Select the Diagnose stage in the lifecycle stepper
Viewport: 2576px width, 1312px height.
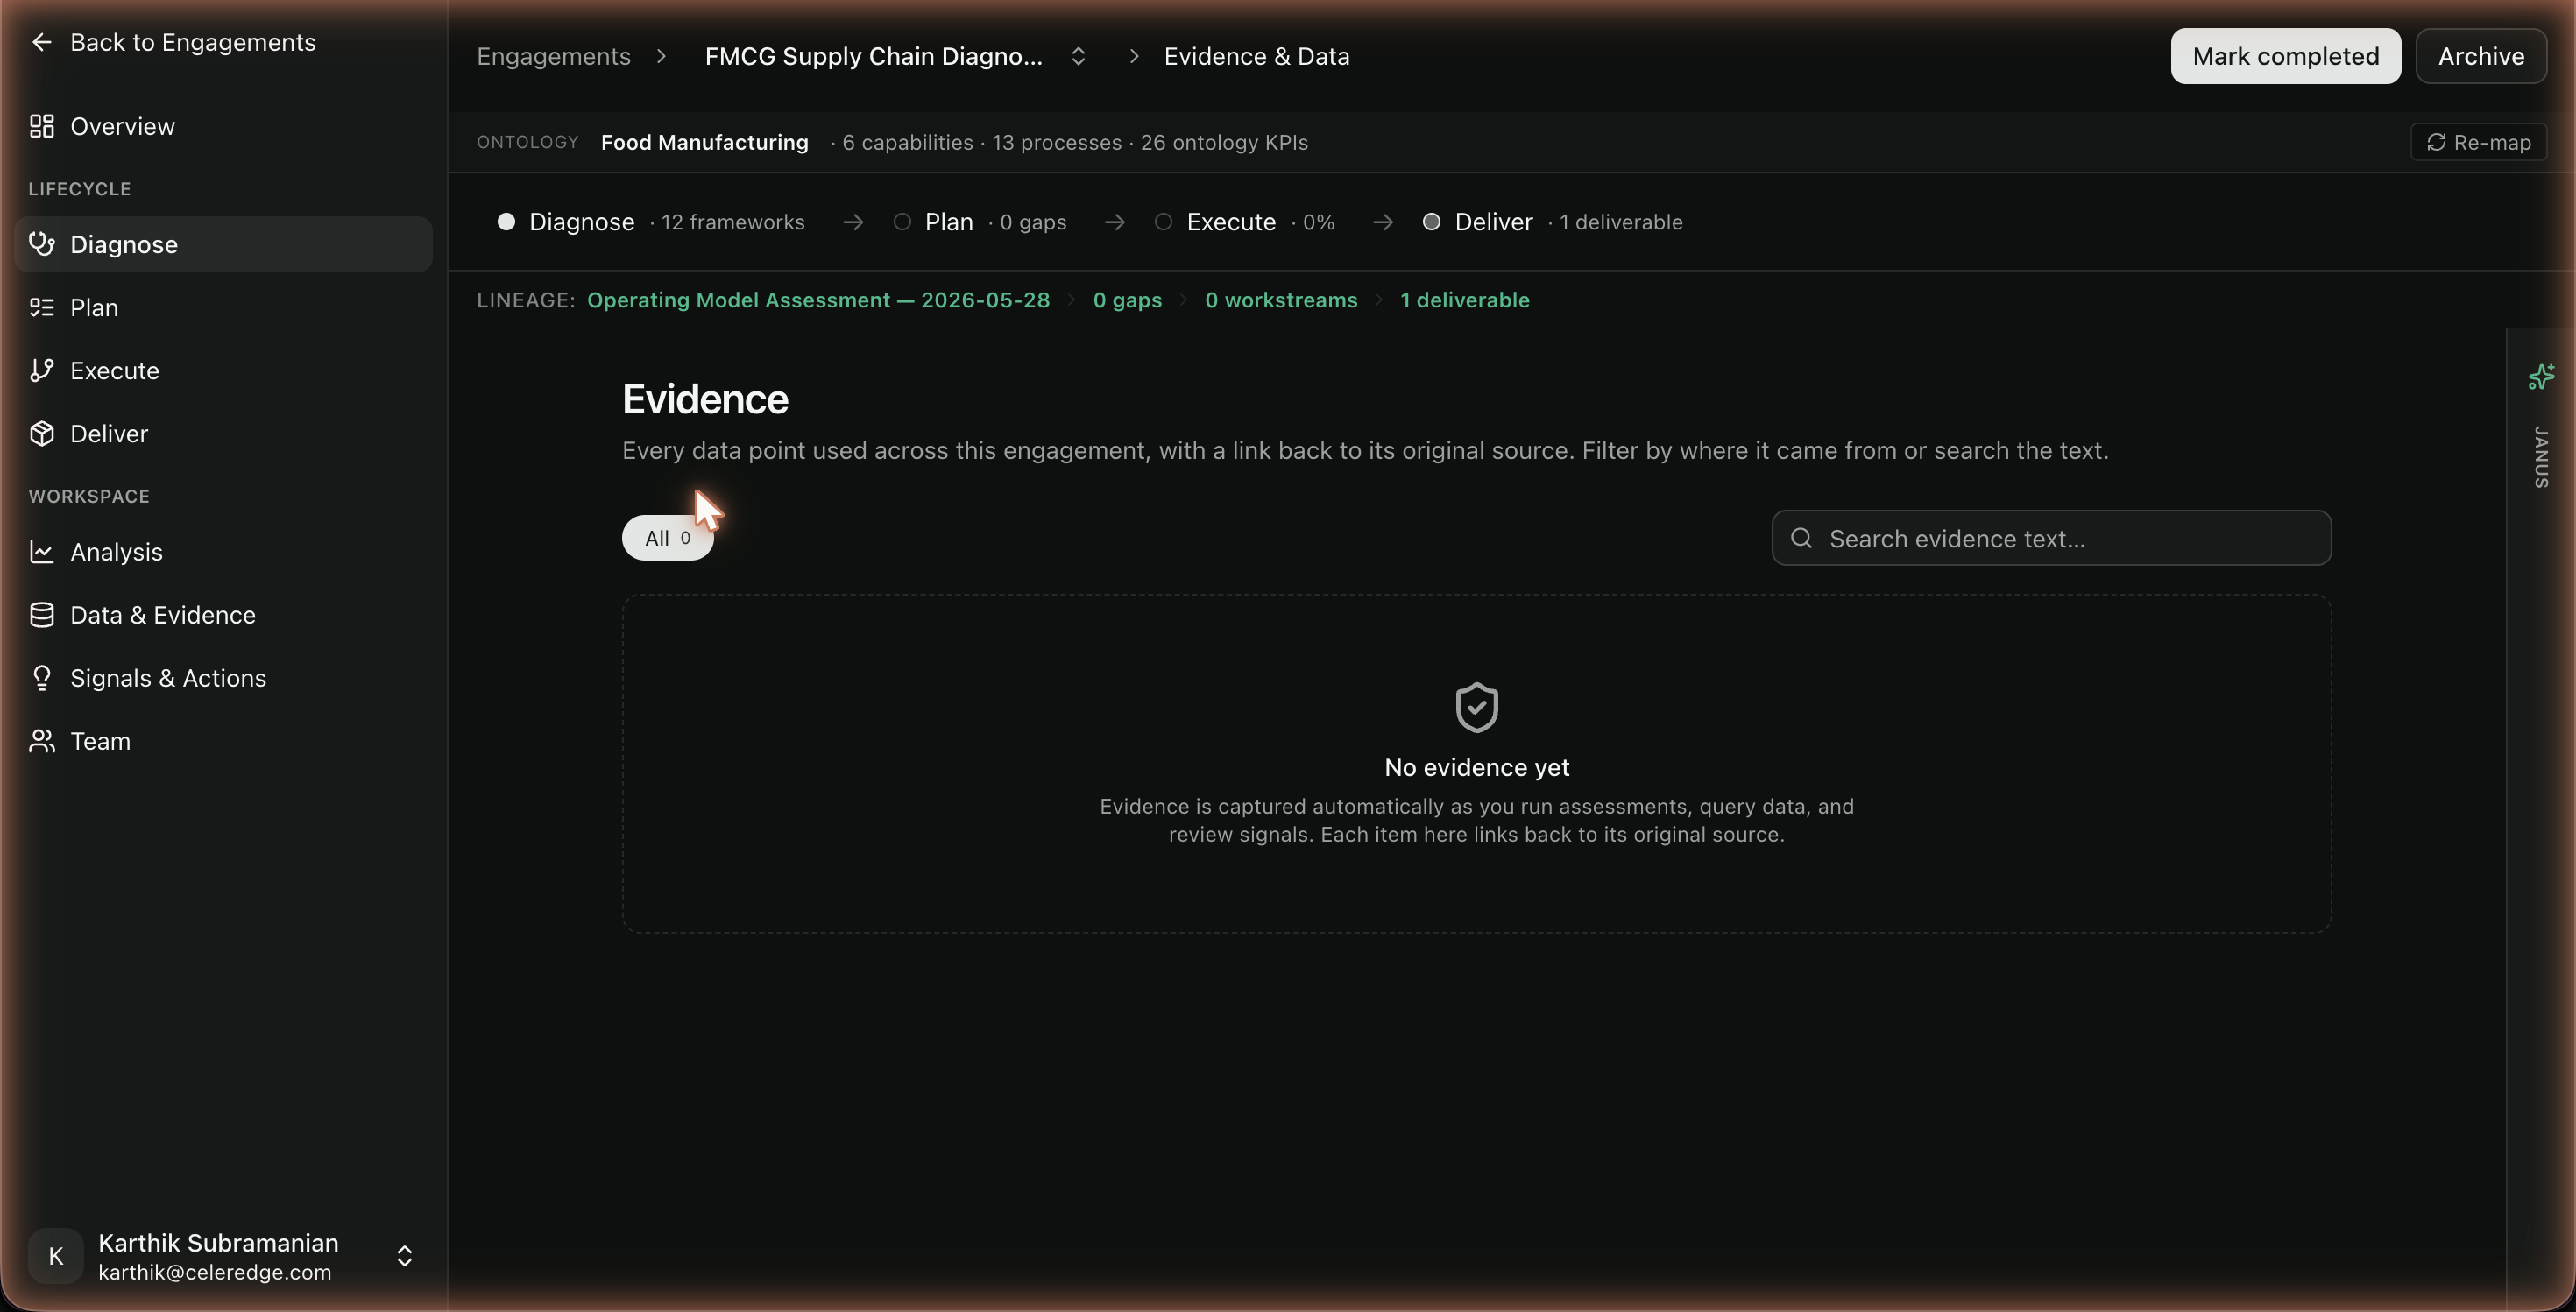coord(650,222)
